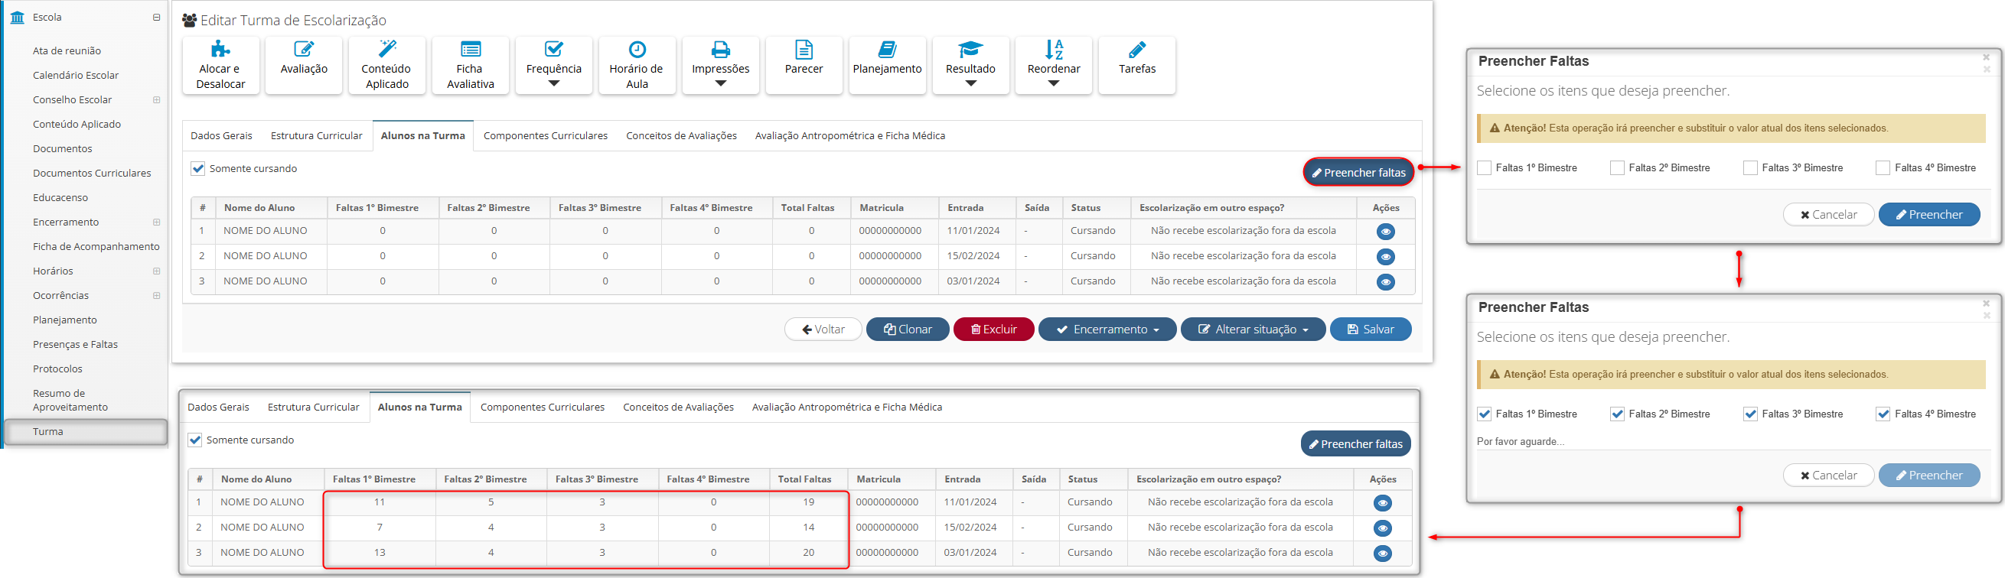Open the Alterar situação dropdown
The height and width of the screenshot is (578, 2005).
pyautogui.click(x=1252, y=330)
